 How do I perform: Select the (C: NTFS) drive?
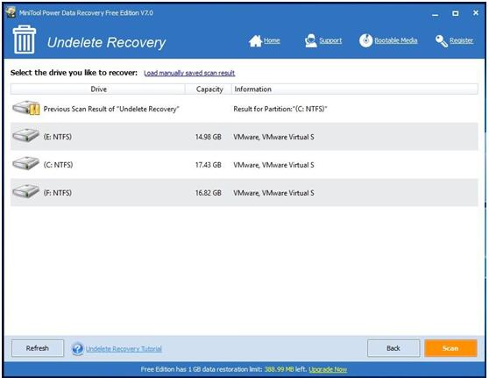tap(244, 165)
